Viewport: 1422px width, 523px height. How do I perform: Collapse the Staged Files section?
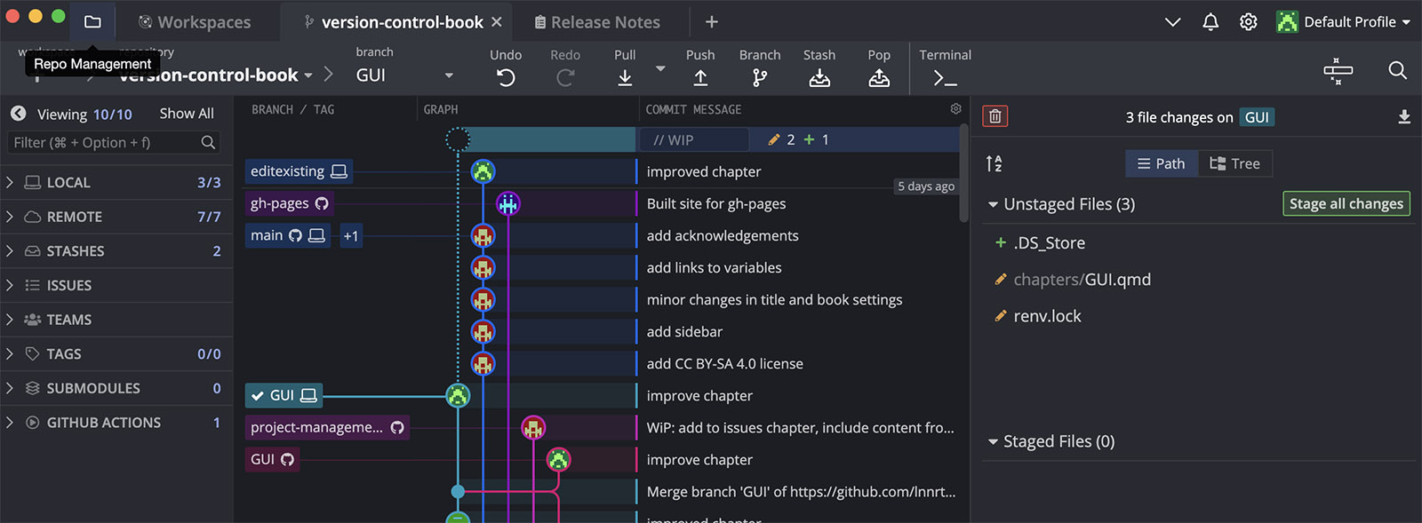tap(993, 441)
